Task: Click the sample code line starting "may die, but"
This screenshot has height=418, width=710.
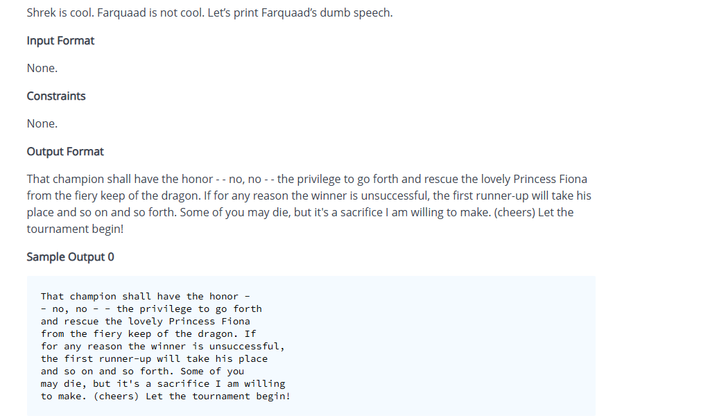Action: [163, 384]
